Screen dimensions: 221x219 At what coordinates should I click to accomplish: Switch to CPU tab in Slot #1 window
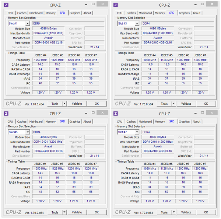tap(10, 13)
